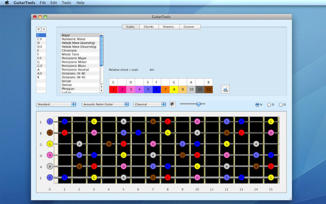This screenshot has width=326, height=204.
Task: Click yellow G note at fret 12, G string
Action: (227, 144)
